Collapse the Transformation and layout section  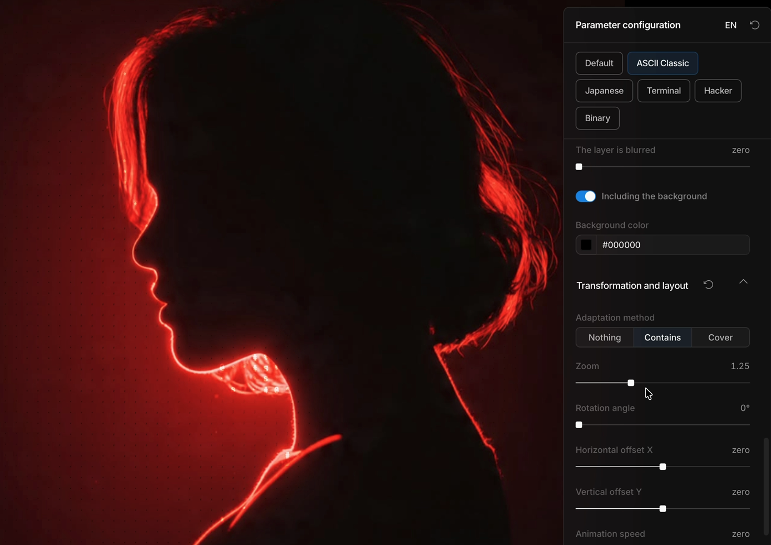click(743, 282)
